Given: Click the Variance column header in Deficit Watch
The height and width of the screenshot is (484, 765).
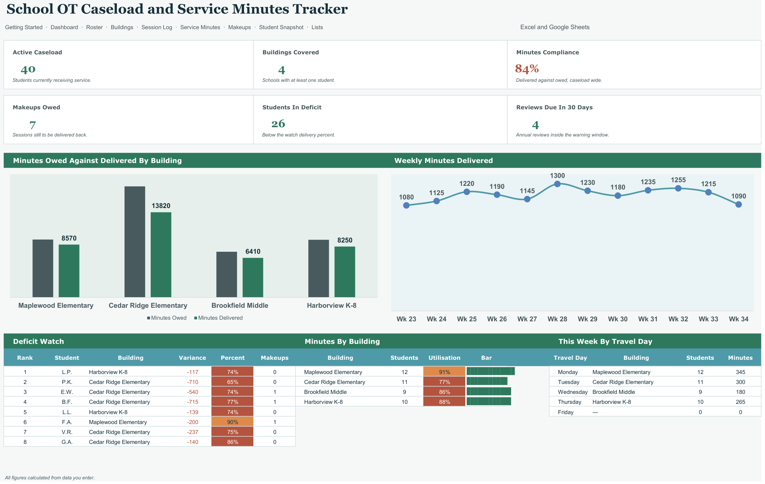Looking at the screenshot, I should coord(192,358).
